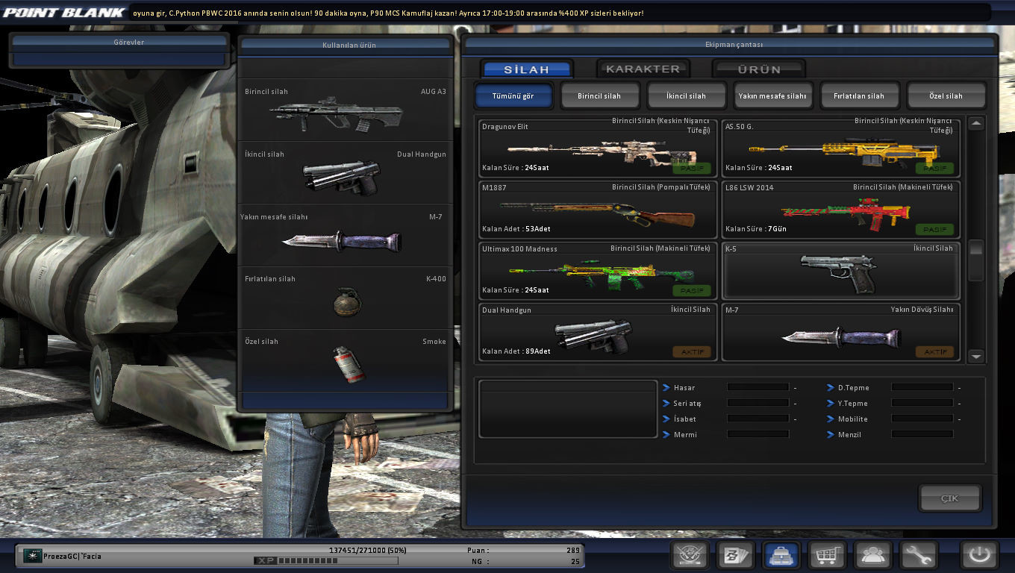Click the Y.Tepme stat label
This screenshot has width=1015, height=573.
tap(853, 404)
